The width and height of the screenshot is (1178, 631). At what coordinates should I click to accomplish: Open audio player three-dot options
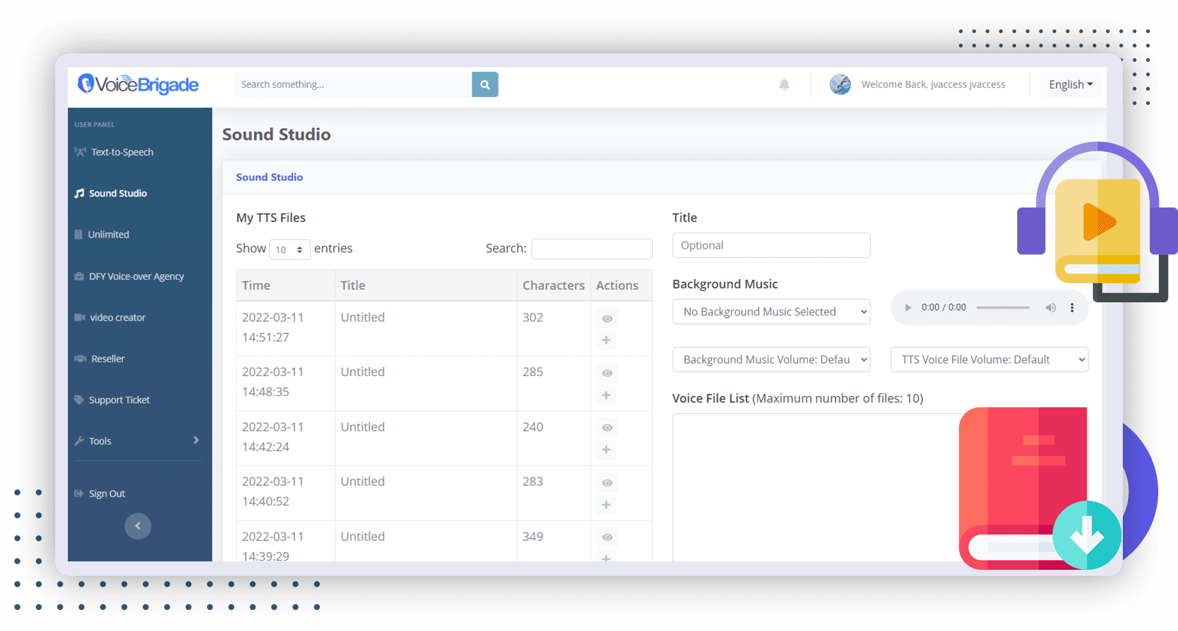[1072, 308]
